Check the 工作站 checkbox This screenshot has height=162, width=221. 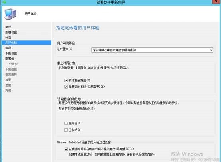[66, 130]
